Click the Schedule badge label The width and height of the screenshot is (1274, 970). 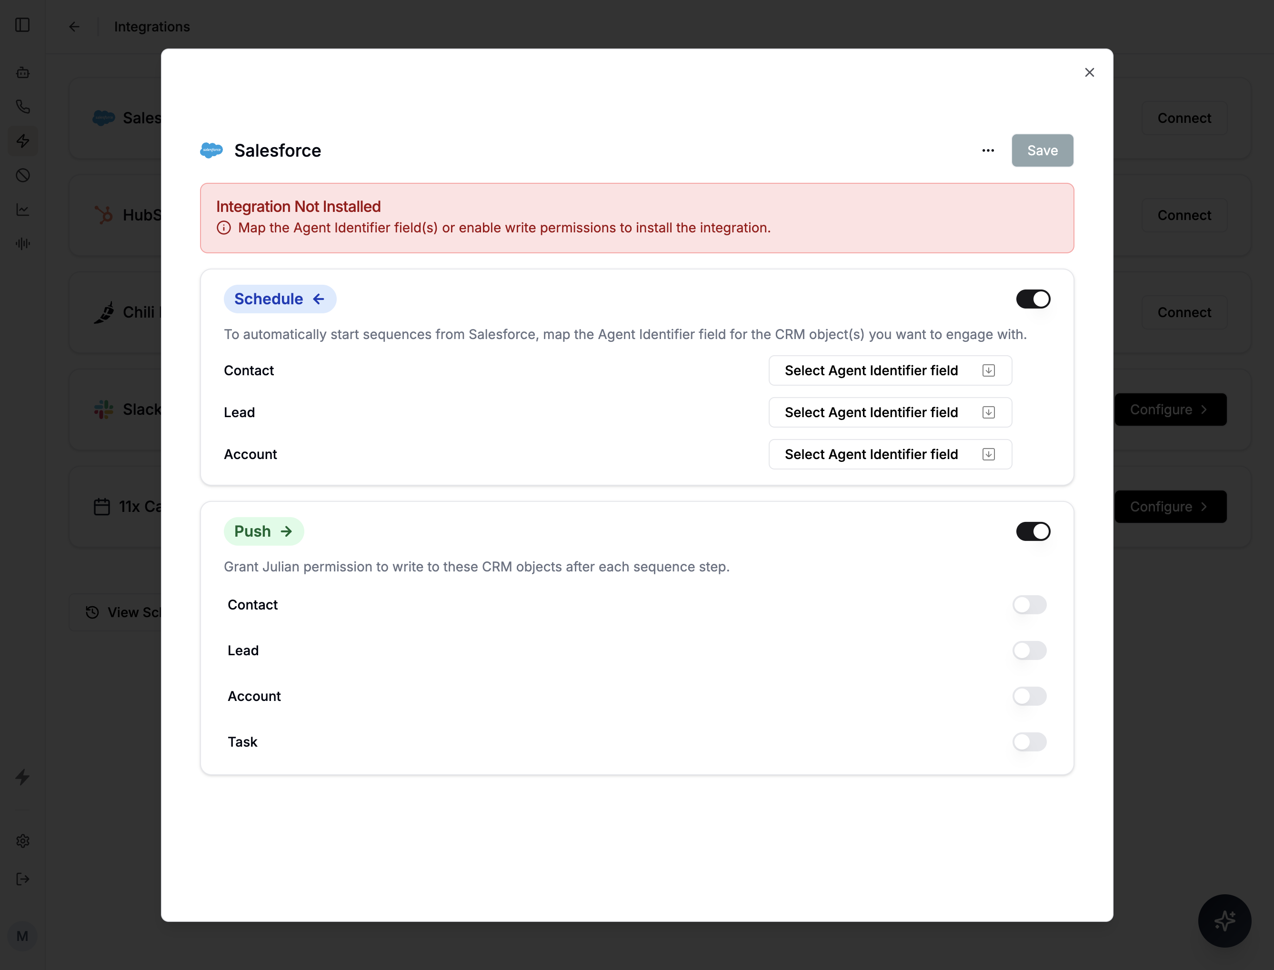280,299
